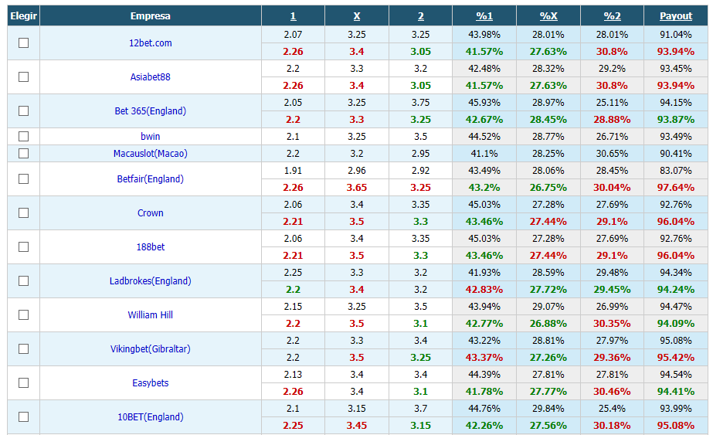Click Asiabet88's 93.45% payout

676,69
